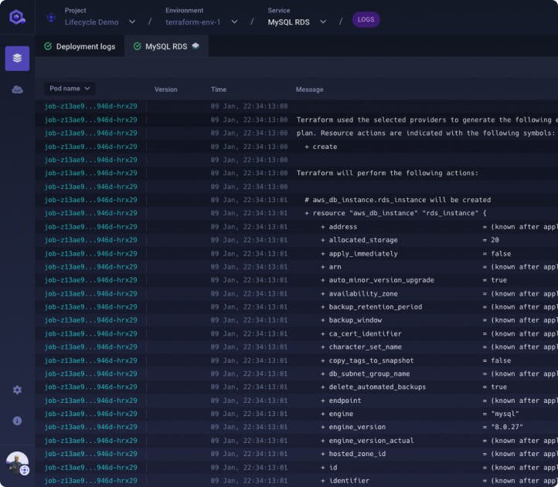Open settings via the gear icon
The image size is (558, 487).
point(17,390)
